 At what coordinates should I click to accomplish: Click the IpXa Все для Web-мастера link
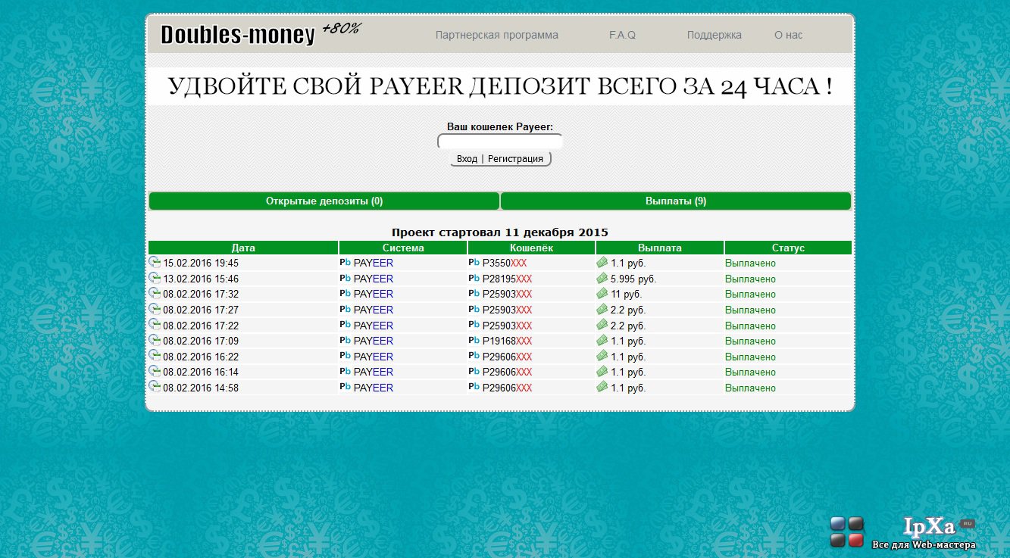click(x=924, y=533)
